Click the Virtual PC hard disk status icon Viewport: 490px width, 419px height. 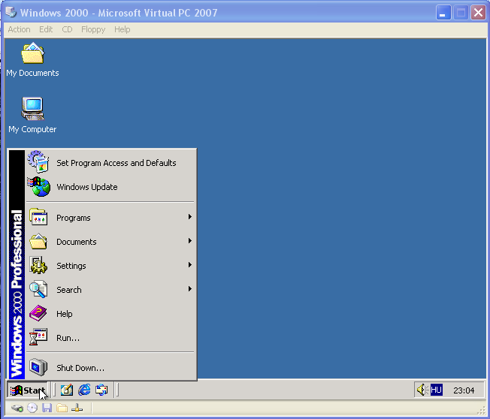pyautogui.click(x=17, y=408)
